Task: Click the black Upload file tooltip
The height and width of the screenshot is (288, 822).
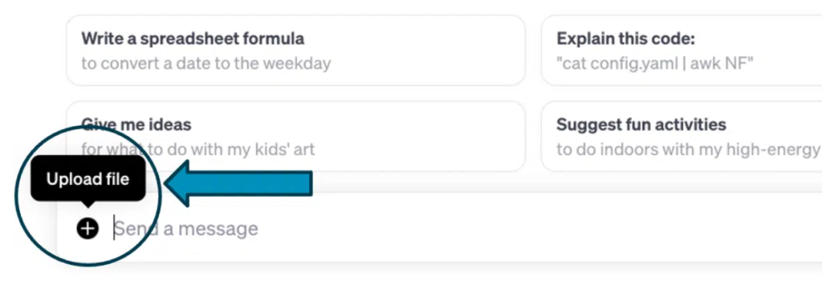Action: click(87, 179)
